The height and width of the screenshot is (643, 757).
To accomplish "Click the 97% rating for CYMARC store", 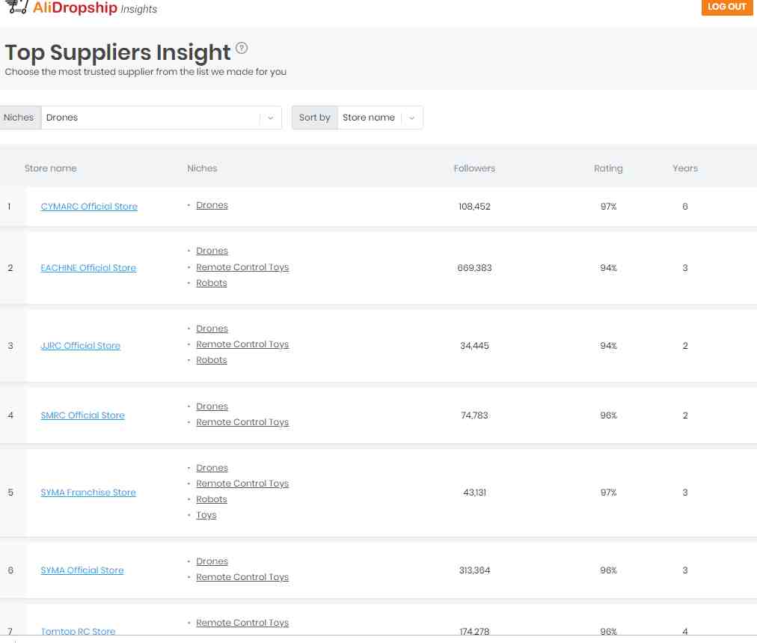I will (x=608, y=207).
